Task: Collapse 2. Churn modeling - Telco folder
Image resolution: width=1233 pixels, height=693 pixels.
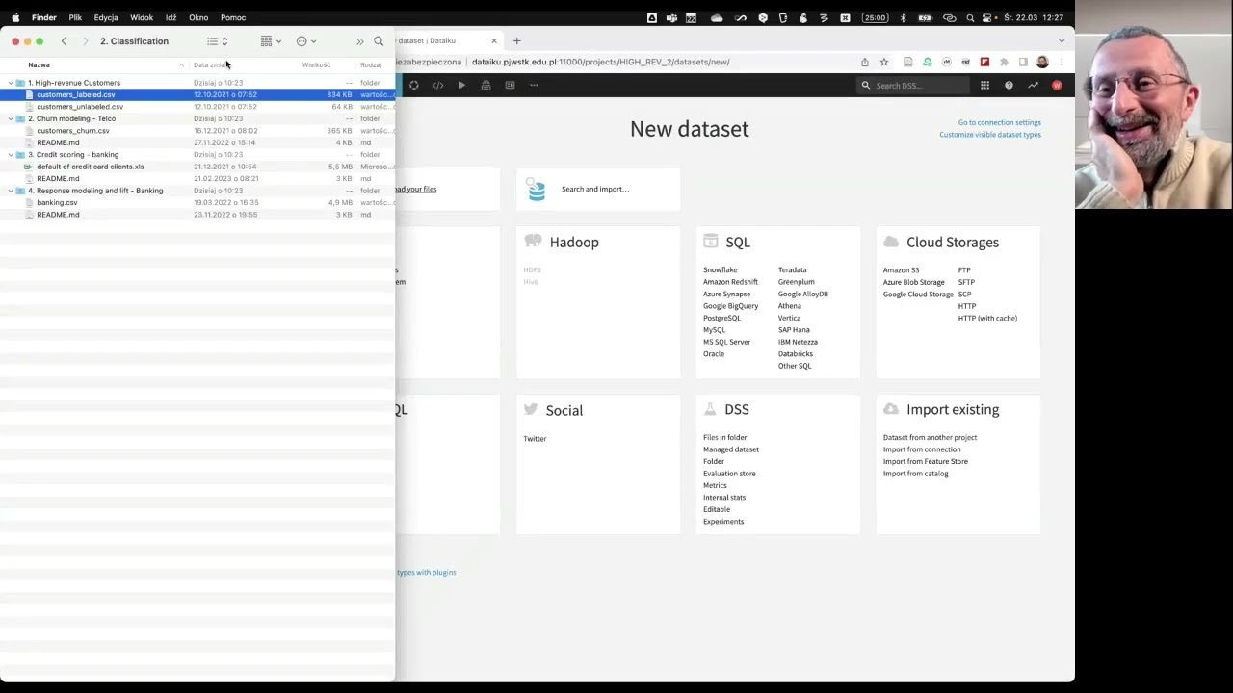Action: (11, 118)
